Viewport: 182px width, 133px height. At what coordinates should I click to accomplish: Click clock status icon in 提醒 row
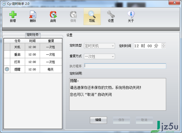(x=7, y=69)
